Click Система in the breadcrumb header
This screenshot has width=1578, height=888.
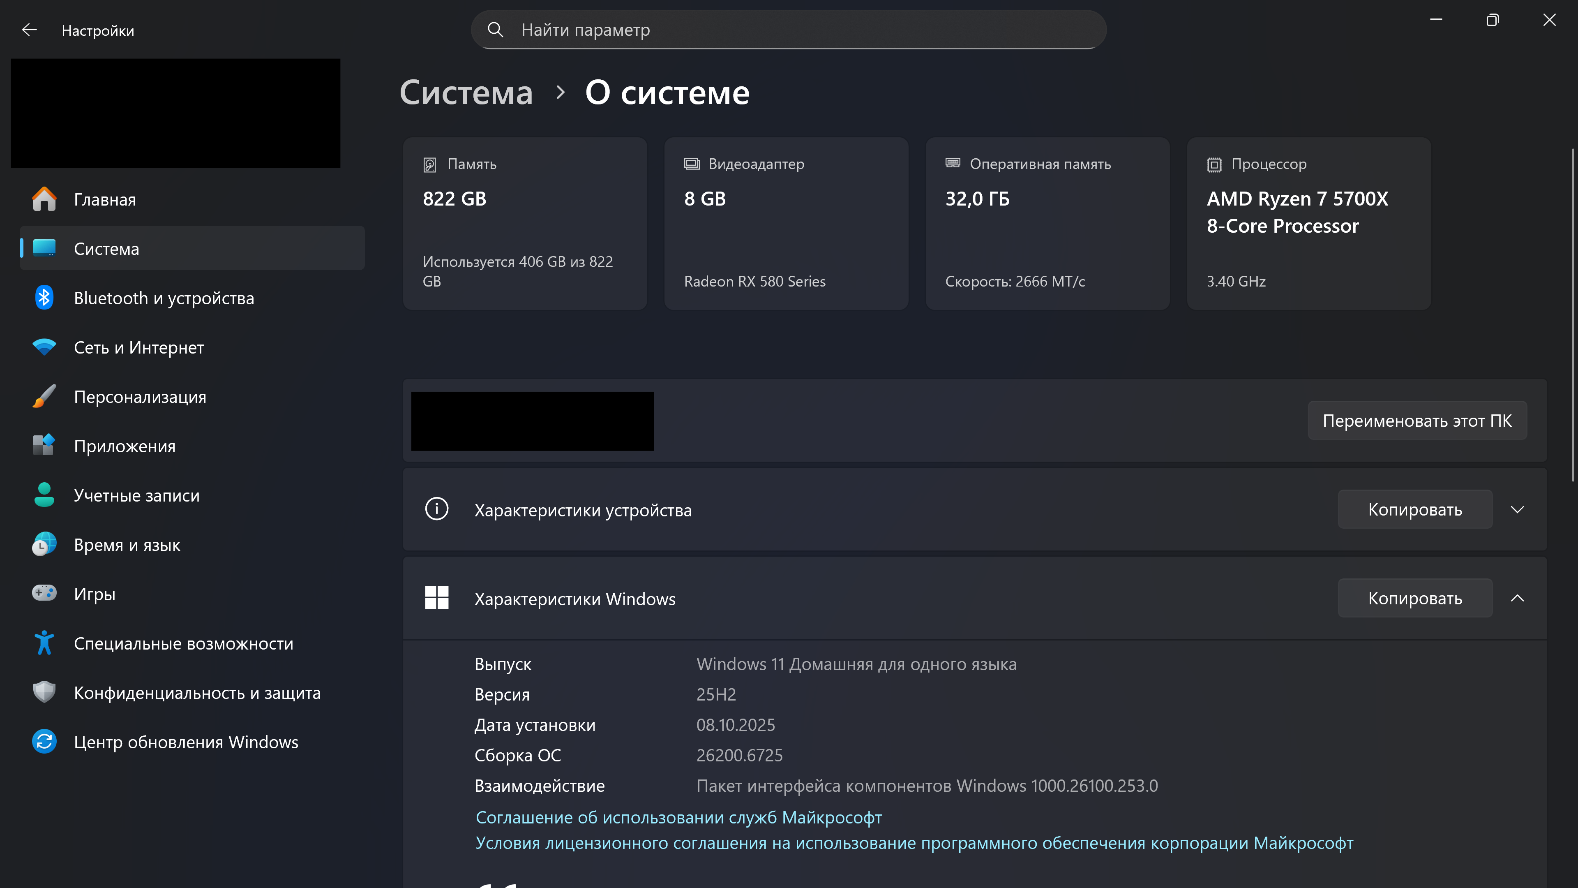coord(466,92)
